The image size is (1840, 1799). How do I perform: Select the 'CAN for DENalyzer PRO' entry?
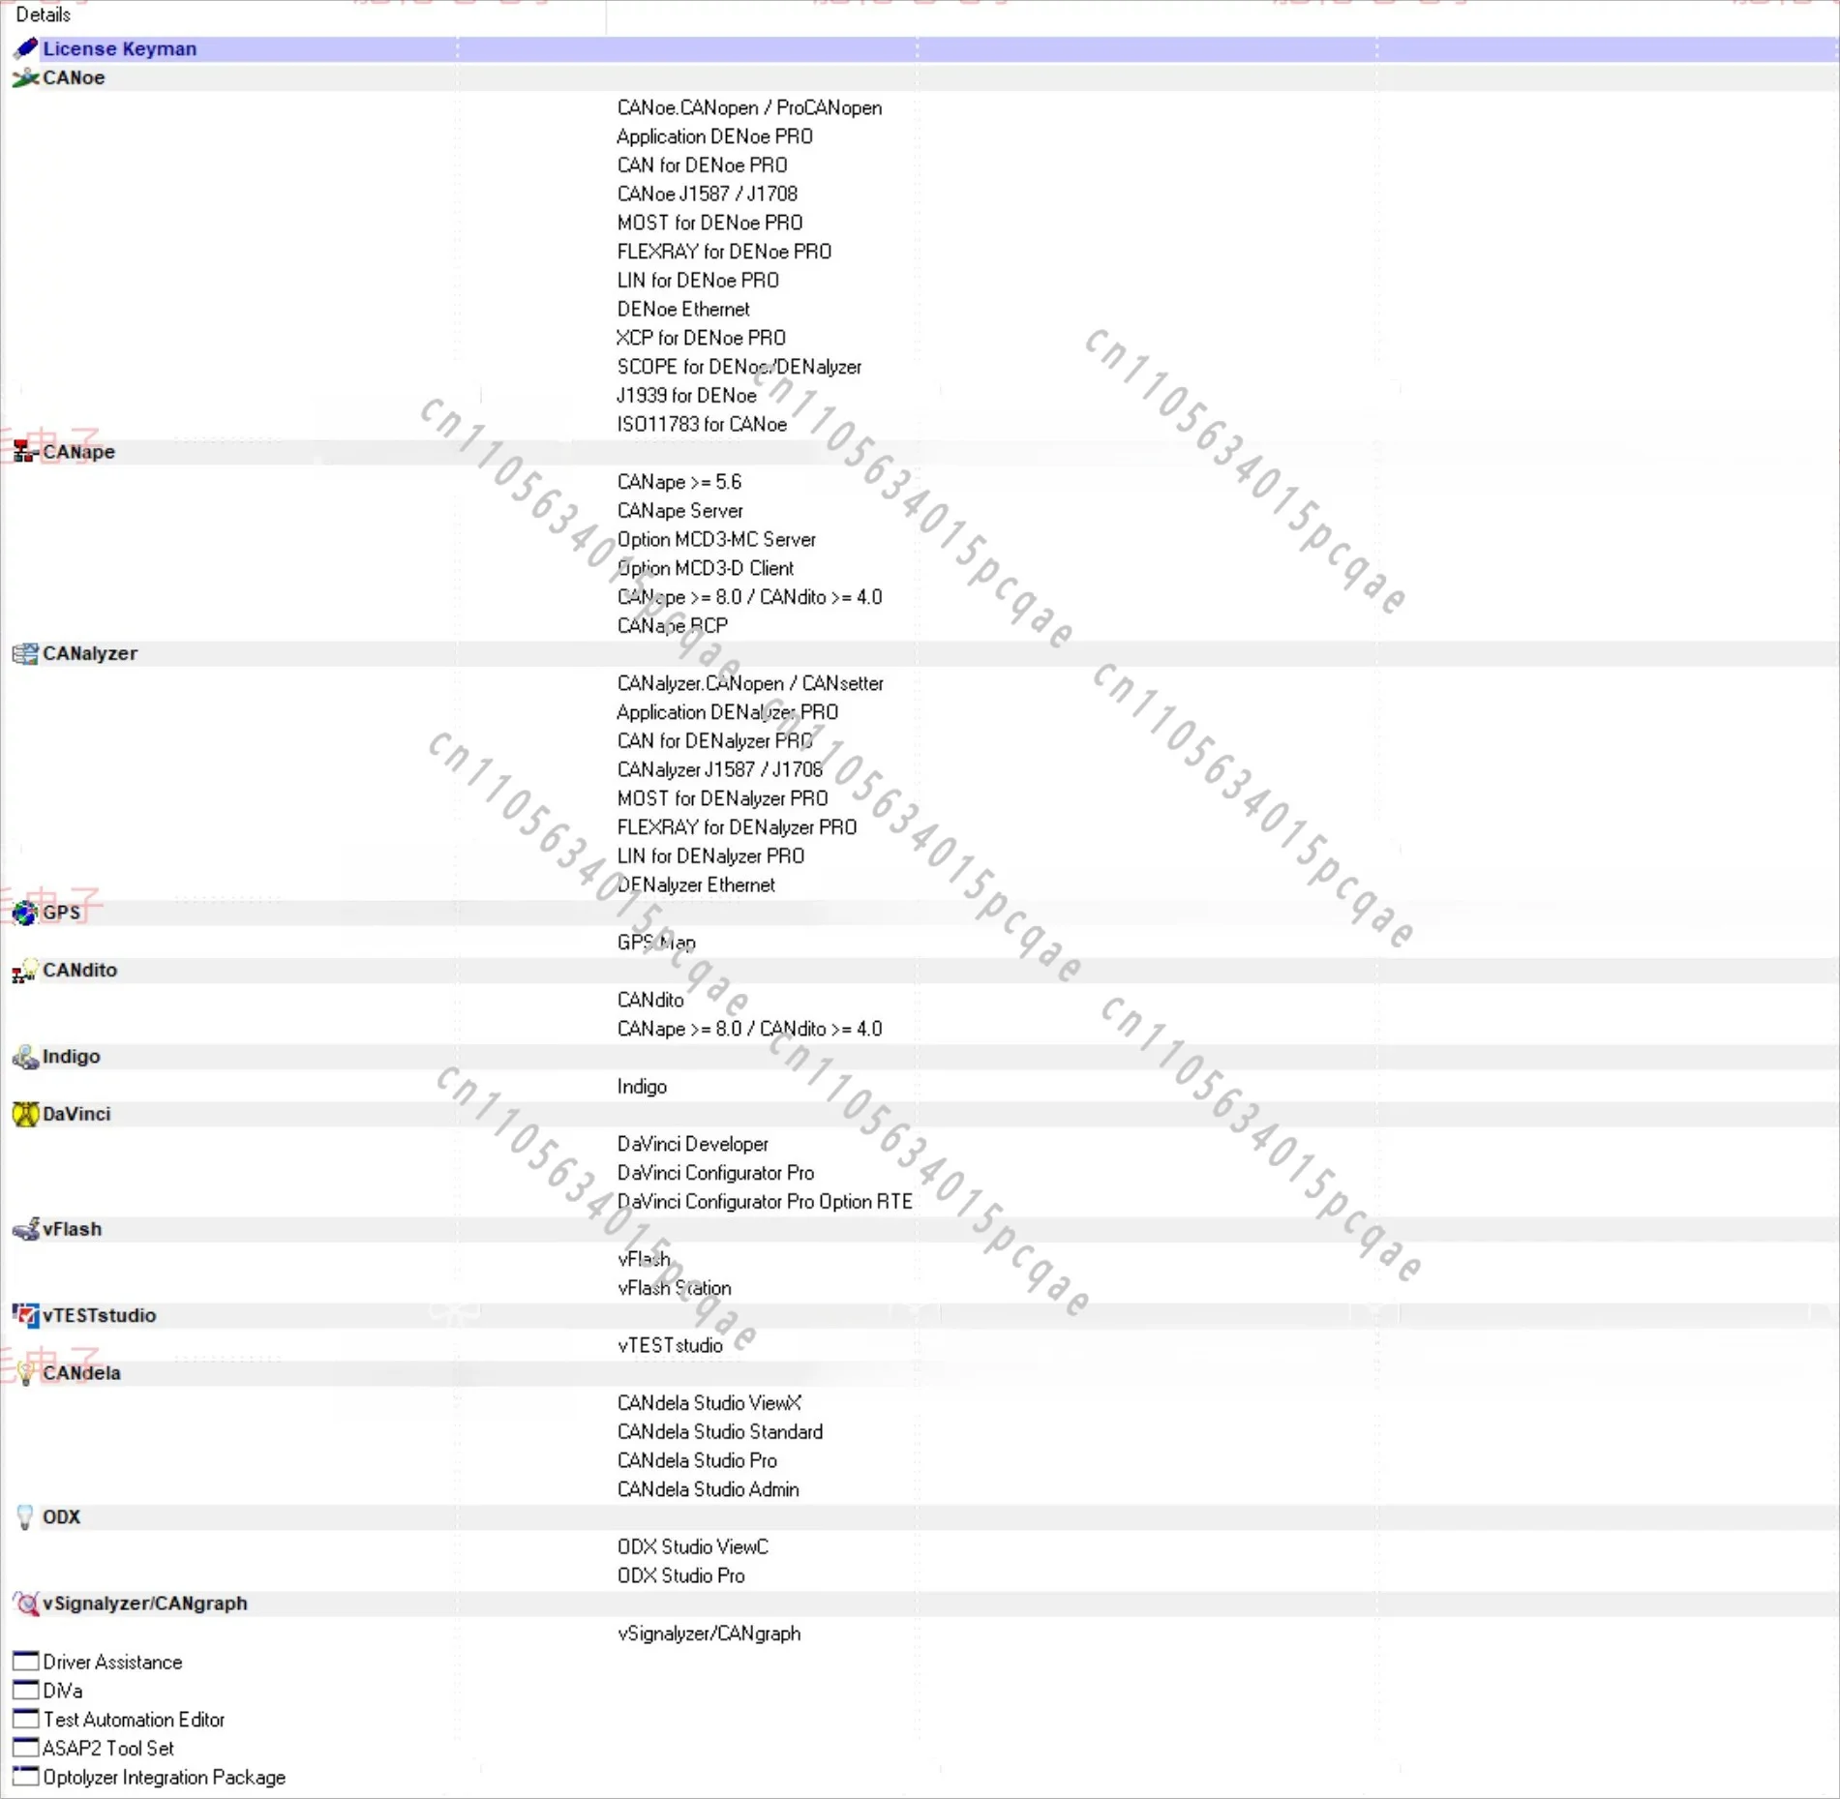(714, 741)
